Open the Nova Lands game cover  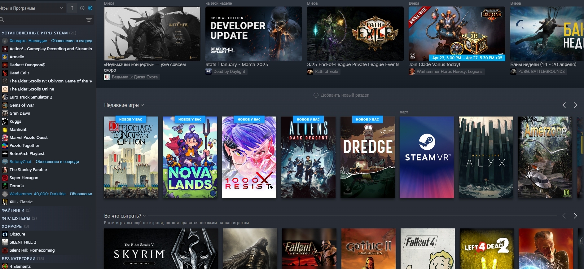pyautogui.click(x=190, y=157)
